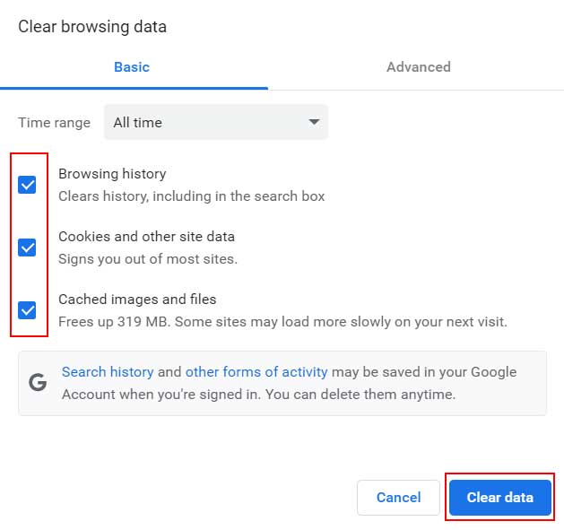Click the Signs you out description text
The height and width of the screenshot is (530, 564).
point(148,258)
